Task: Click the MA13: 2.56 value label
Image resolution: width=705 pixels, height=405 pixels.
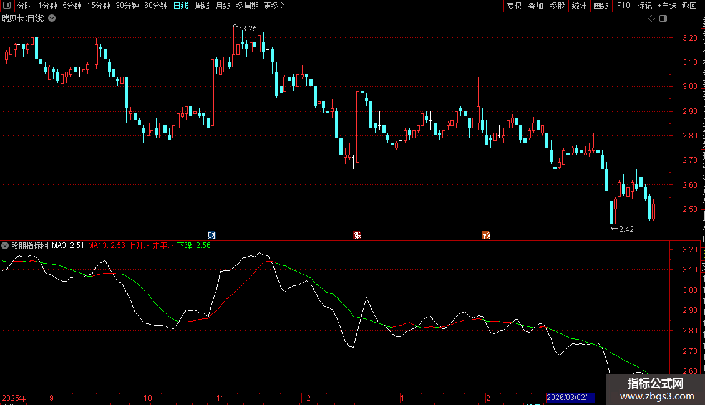Action: [x=107, y=245]
